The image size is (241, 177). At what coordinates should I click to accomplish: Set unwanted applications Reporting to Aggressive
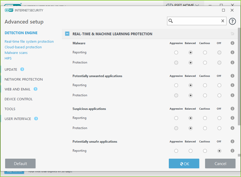(x=176, y=85)
